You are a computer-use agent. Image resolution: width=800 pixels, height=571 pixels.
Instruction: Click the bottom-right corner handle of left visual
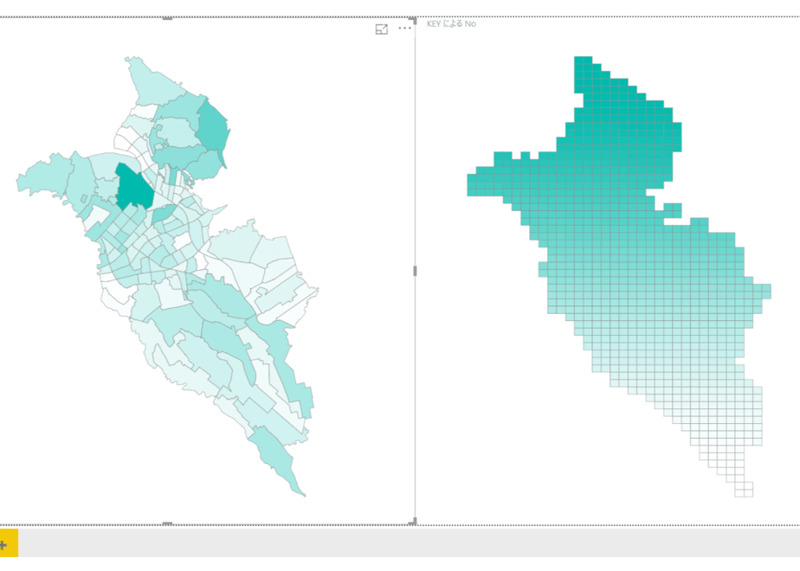(x=414, y=521)
